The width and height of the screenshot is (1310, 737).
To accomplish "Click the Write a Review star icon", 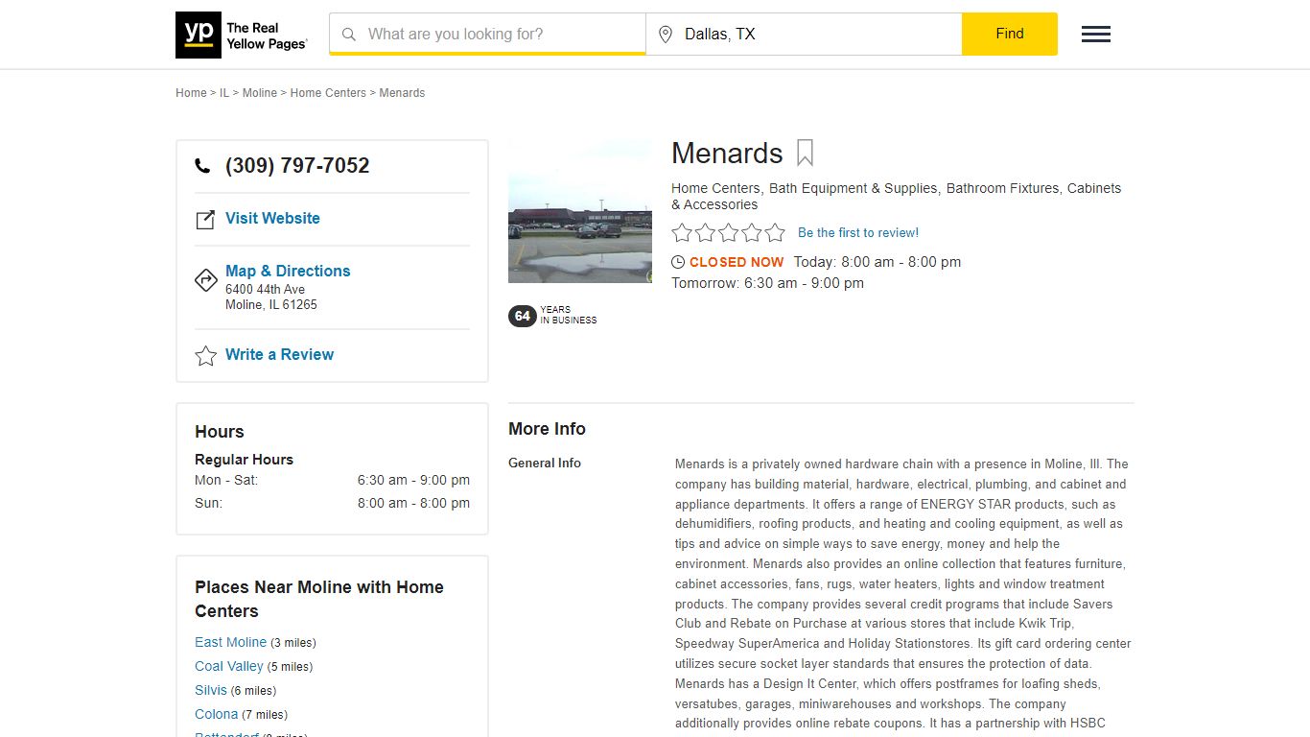I will 206,356.
